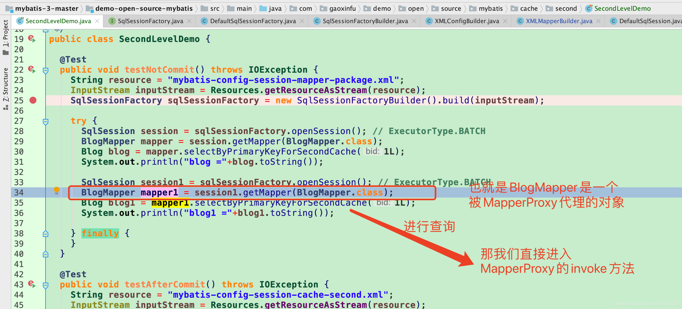
Task: Run the SecondLevelDemo class from gutter icon
Action: click(32, 39)
